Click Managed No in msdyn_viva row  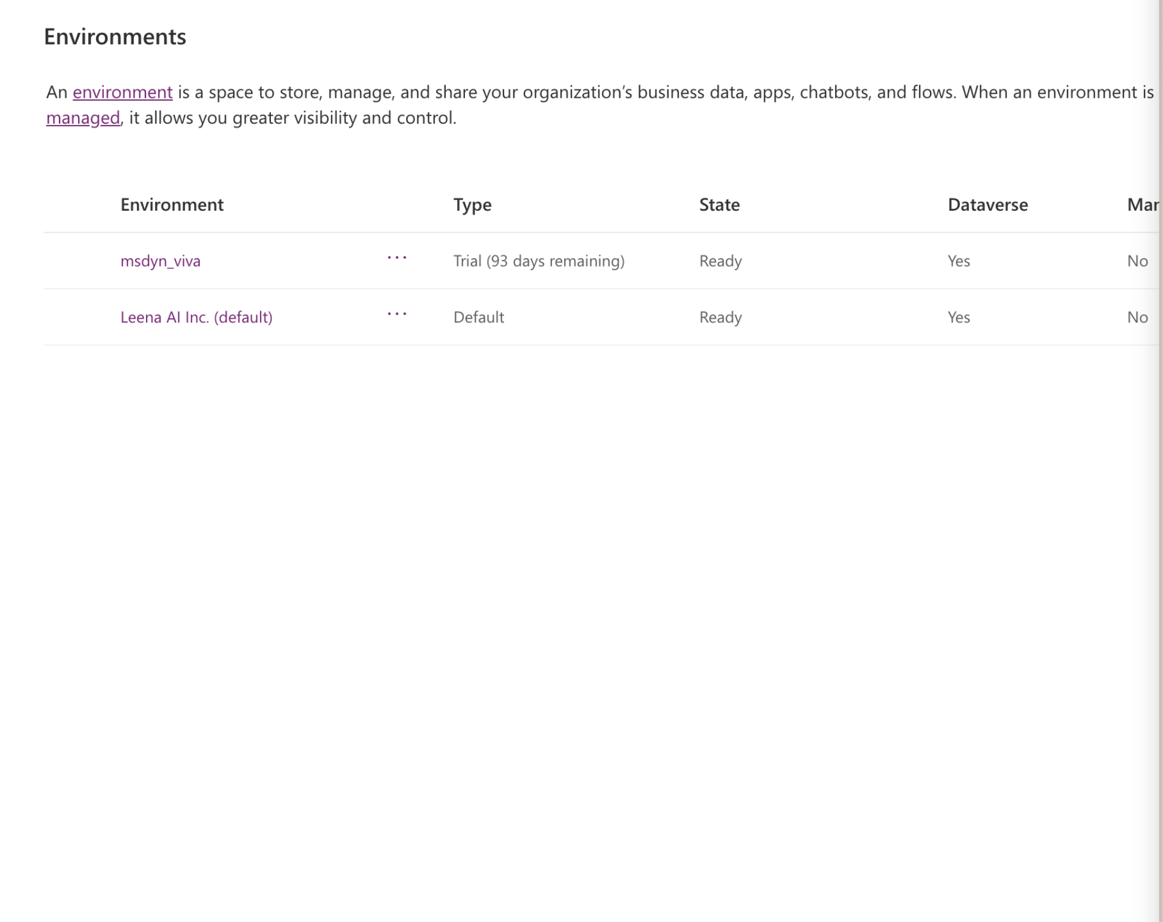[x=1137, y=261]
